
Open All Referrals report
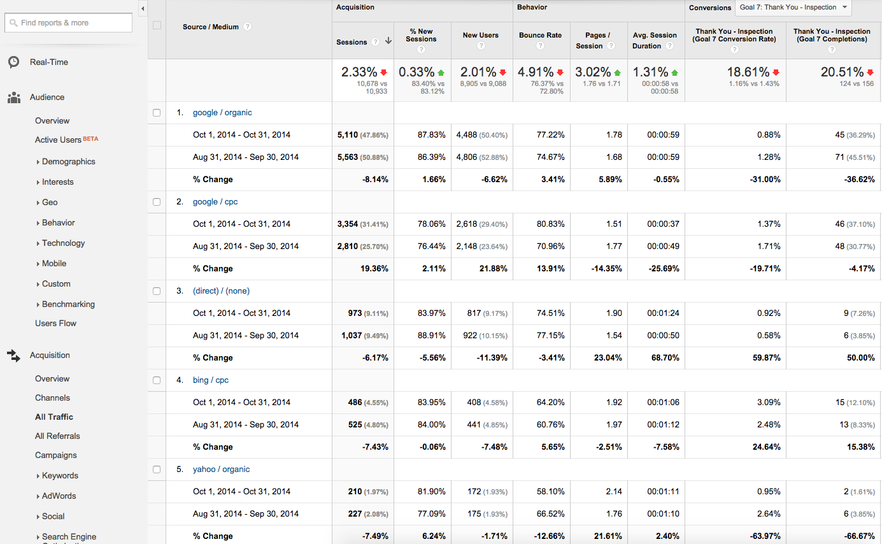pyautogui.click(x=57, y=436)
